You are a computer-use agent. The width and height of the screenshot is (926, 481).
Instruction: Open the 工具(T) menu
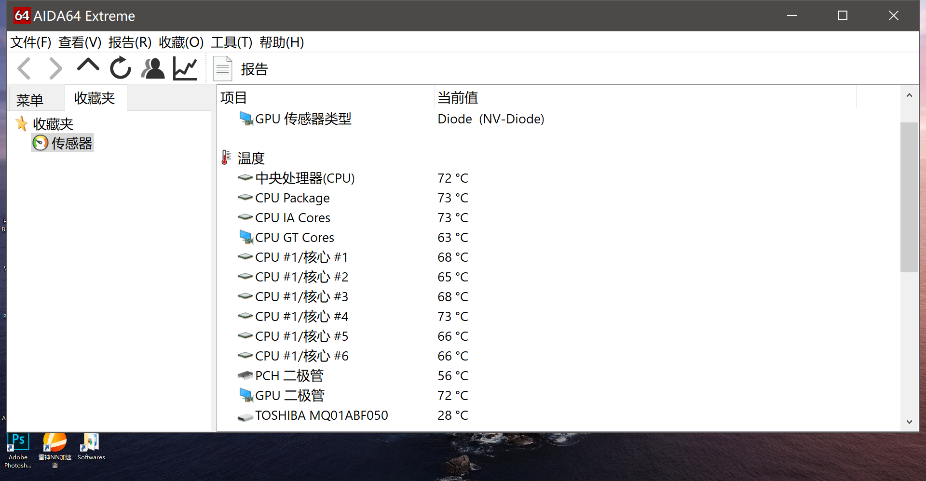coord(231,42)
